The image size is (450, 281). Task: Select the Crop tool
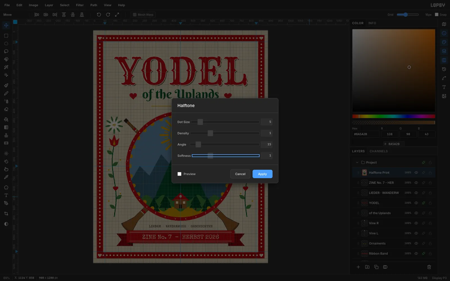(x=6, y=214)
